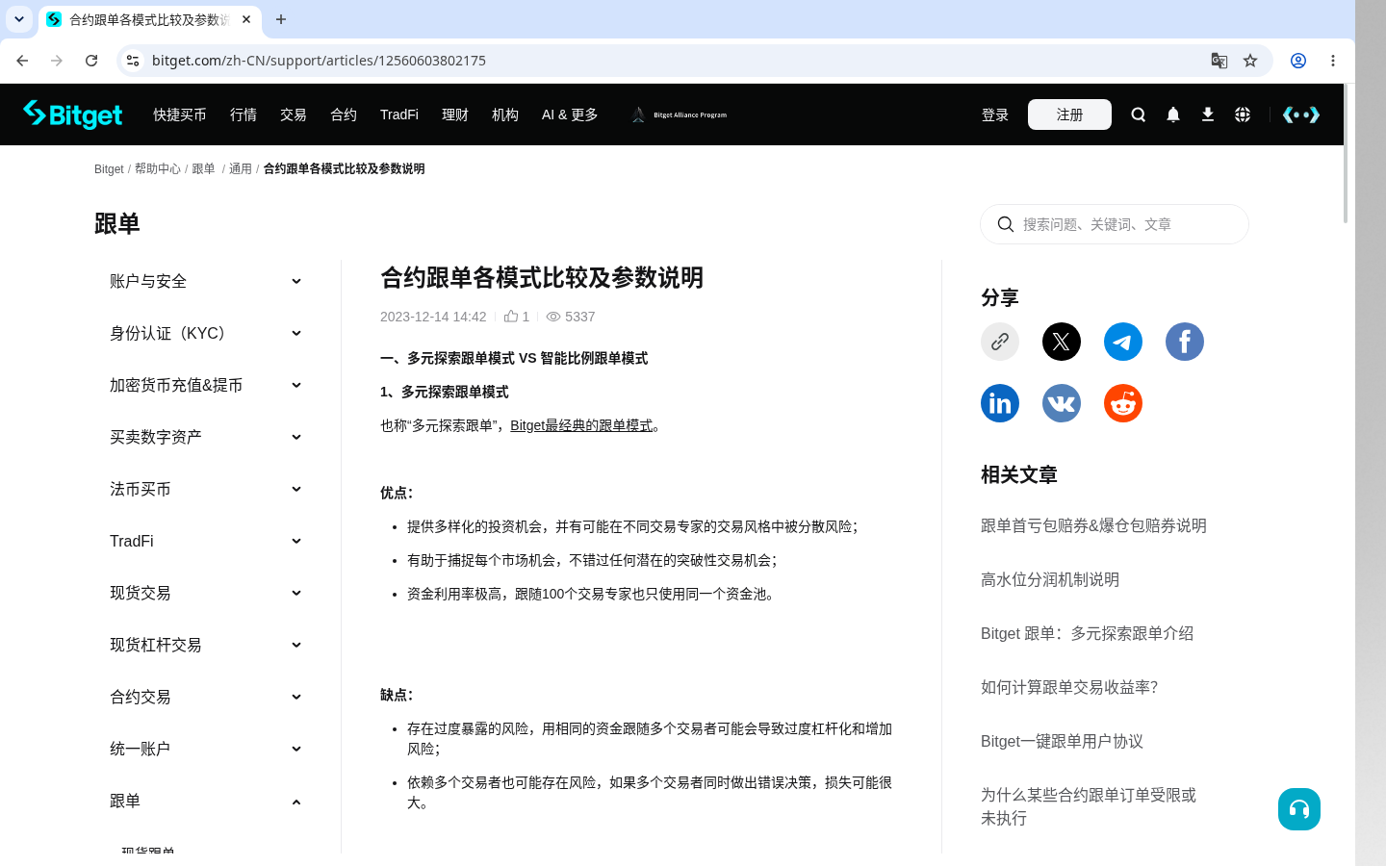
Task: Open 交易 nav menu
Action: click(294, 115)
